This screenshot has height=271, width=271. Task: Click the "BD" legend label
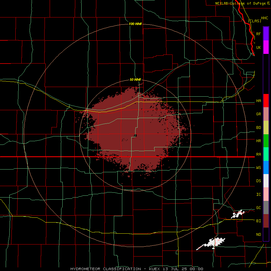(x=258, y=128)
